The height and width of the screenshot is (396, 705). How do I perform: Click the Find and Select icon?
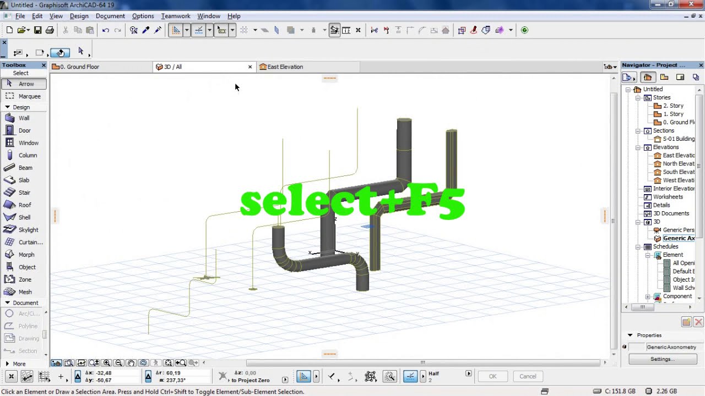click(x=134, y=30)
